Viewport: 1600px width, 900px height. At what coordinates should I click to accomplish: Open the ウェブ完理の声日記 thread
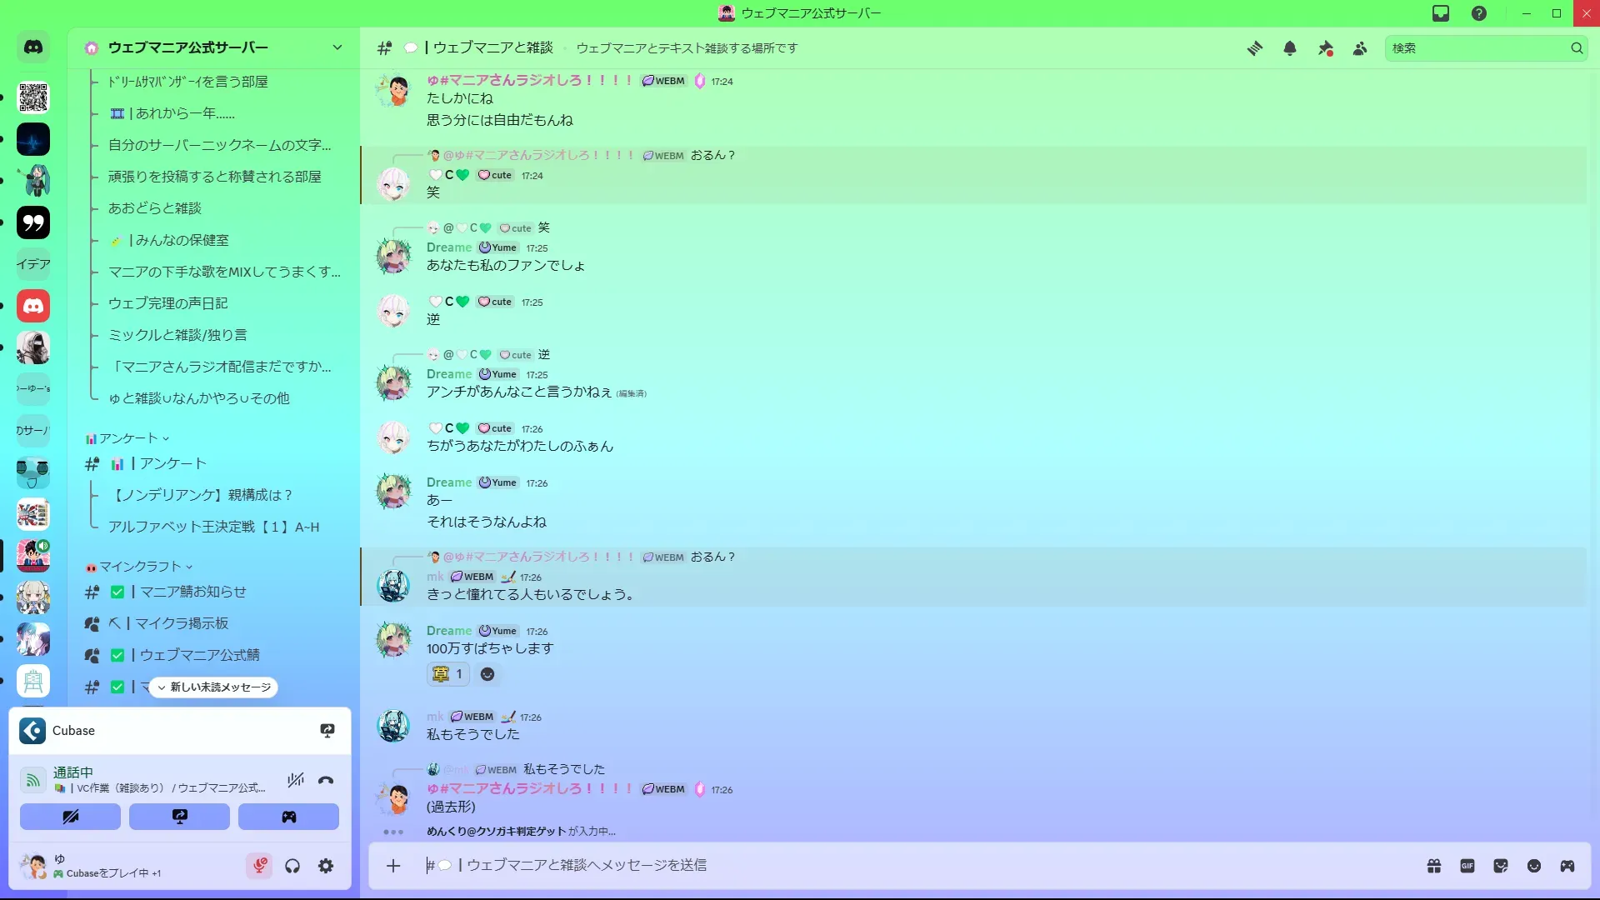(167, 303)
